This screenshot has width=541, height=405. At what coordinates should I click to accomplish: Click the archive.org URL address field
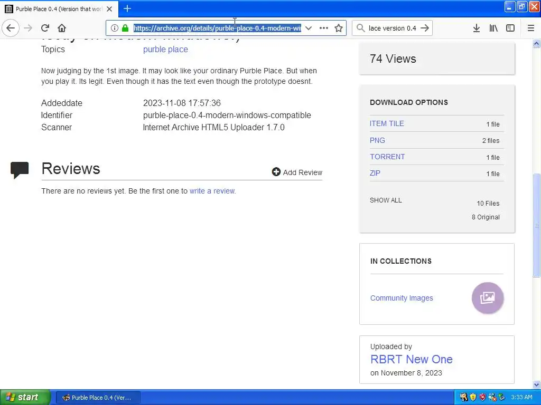[x=217, y=28]
